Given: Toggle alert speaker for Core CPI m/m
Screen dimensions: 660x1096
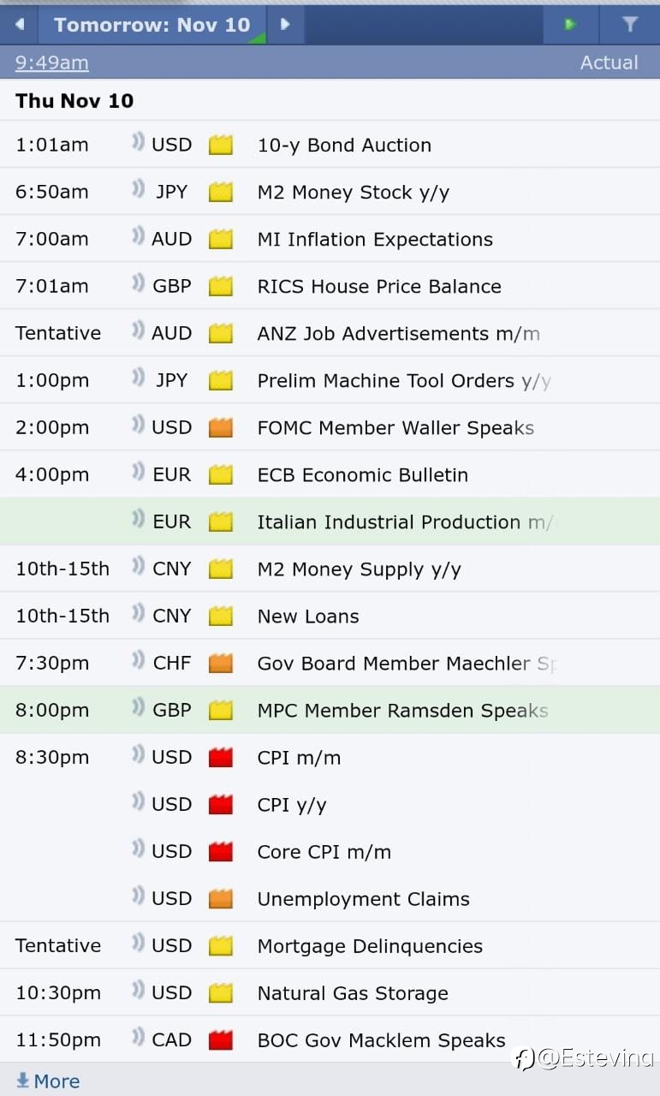Looking at the screenshot, I should [137, 849].
